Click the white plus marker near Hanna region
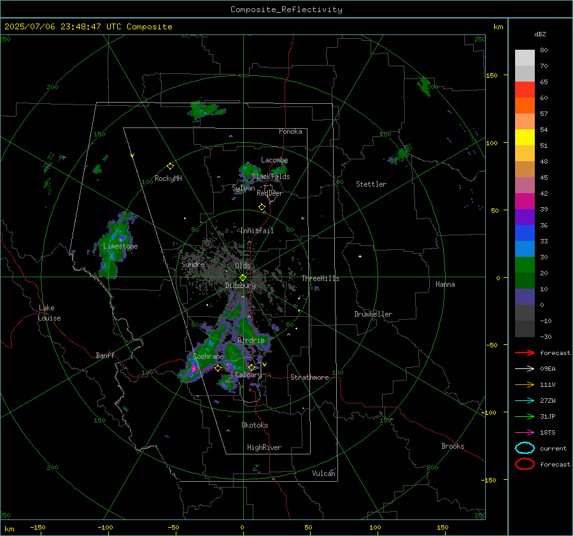 (x=360, y=256)
